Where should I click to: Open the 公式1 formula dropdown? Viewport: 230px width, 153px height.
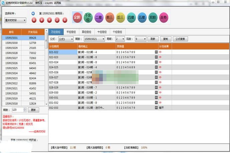pyautogui.click(x=66, y=39)
